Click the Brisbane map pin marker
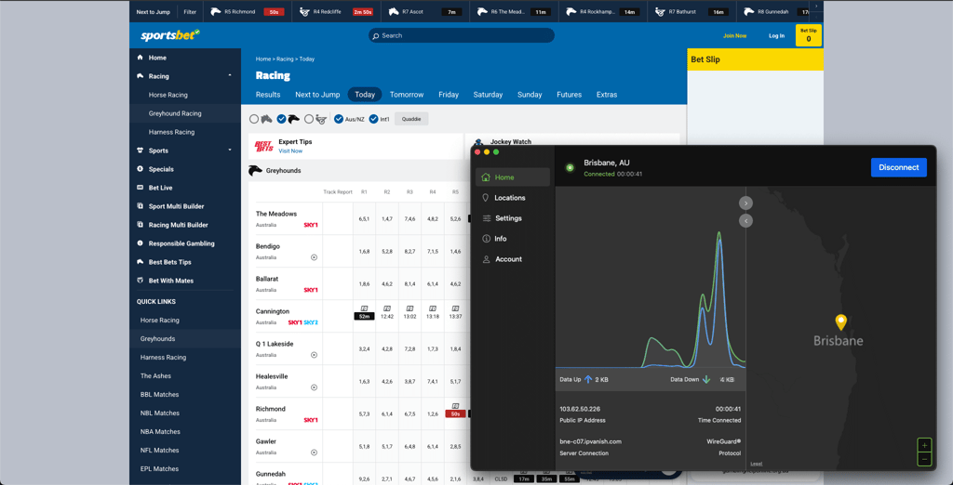 tap(841, 321)
